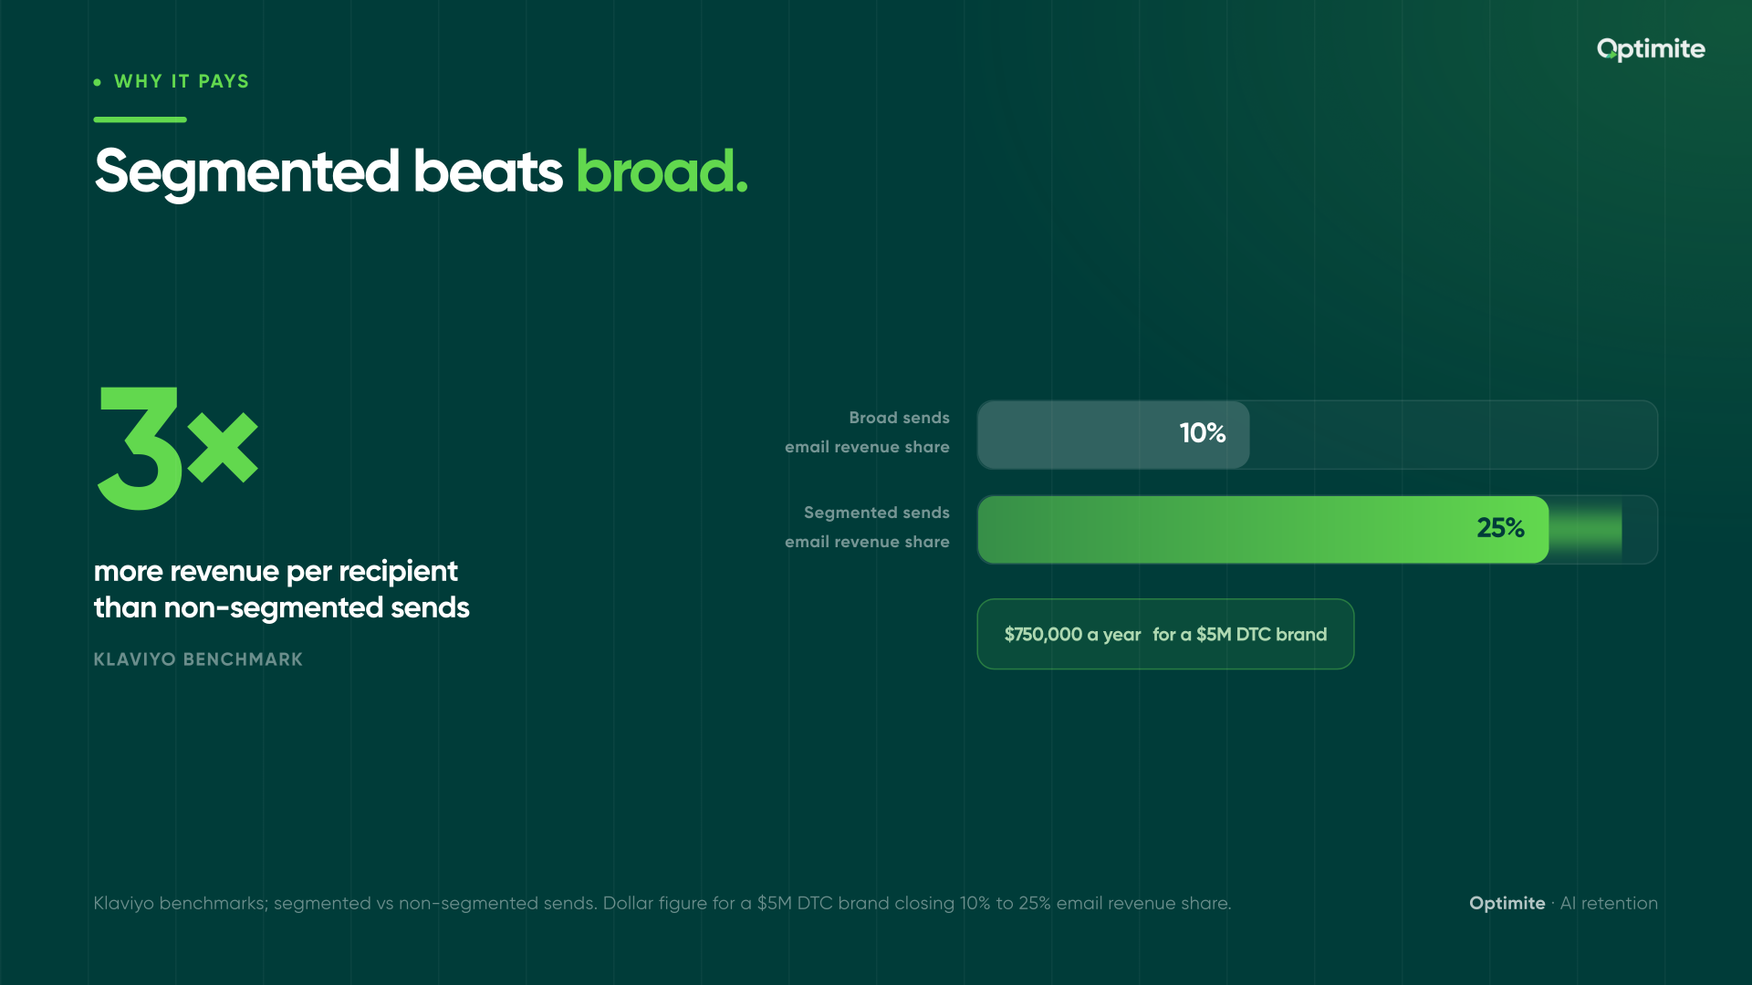Click the Optimite AI retention footer label
The height and width of the screenshot is (985, 1752).
point(1563,903)
